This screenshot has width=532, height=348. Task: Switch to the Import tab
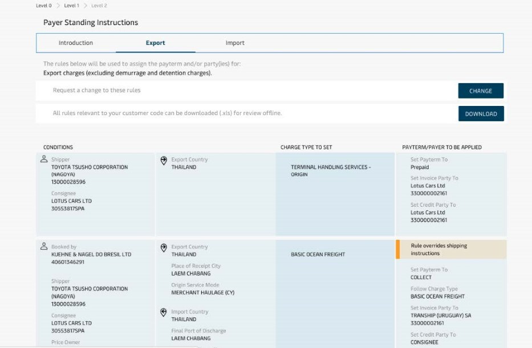235,43
